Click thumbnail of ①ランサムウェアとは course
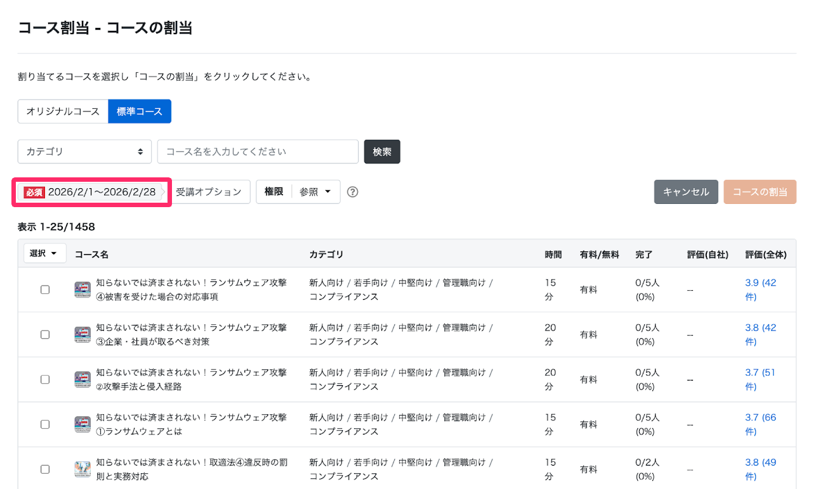818x489 pixels. 82,424
